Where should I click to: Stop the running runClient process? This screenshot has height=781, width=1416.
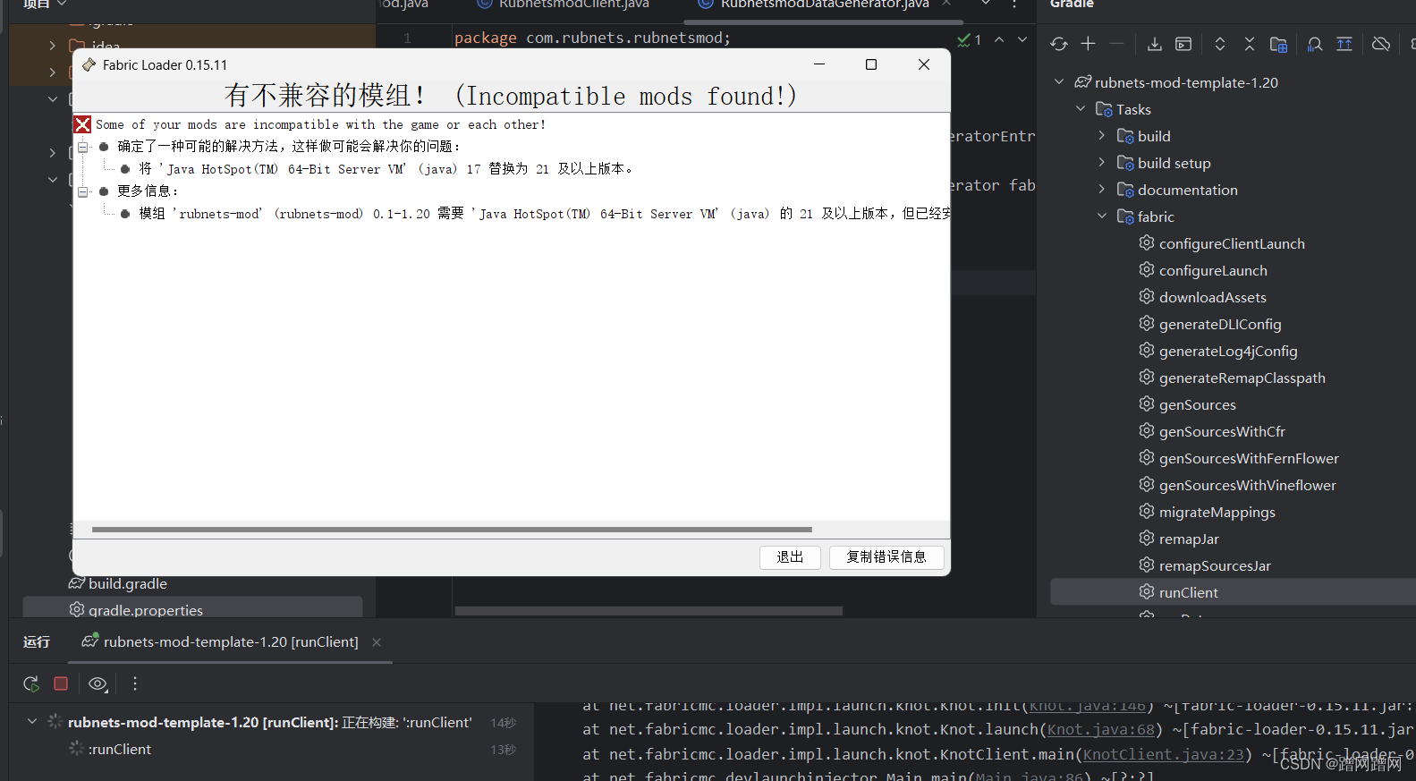point(61,683)
